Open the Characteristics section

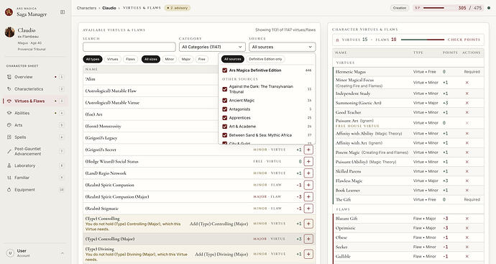35,89
